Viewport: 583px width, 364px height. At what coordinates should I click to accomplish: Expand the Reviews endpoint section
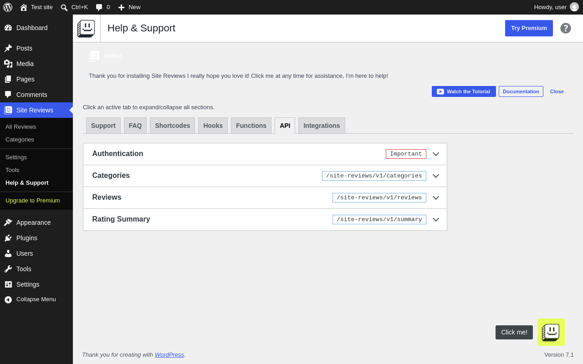click(265, 197)
